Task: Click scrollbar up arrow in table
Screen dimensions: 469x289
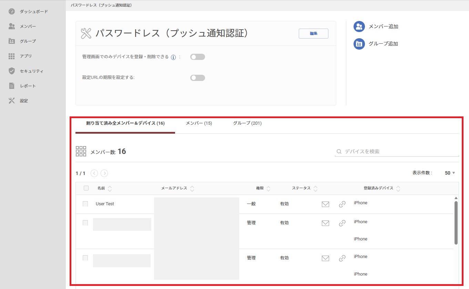Action: [x=456, y=198]
